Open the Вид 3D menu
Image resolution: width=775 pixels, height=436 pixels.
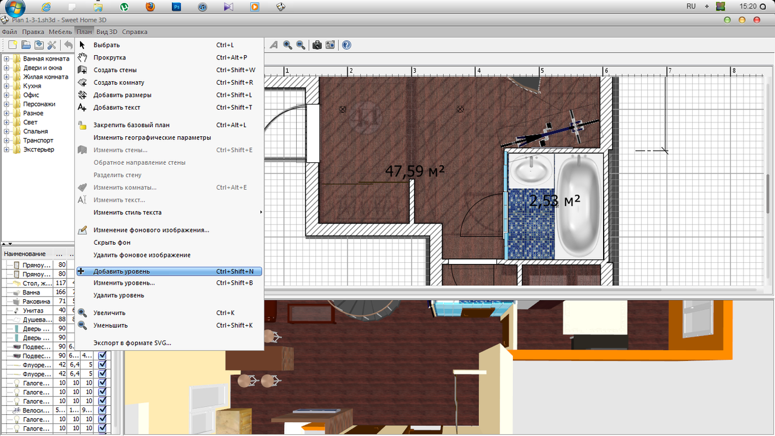[x=107, y=32]
